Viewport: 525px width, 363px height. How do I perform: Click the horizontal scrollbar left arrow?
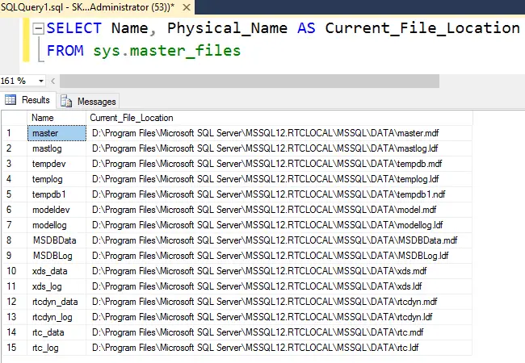pyautogui.click(x=52, y=81)
